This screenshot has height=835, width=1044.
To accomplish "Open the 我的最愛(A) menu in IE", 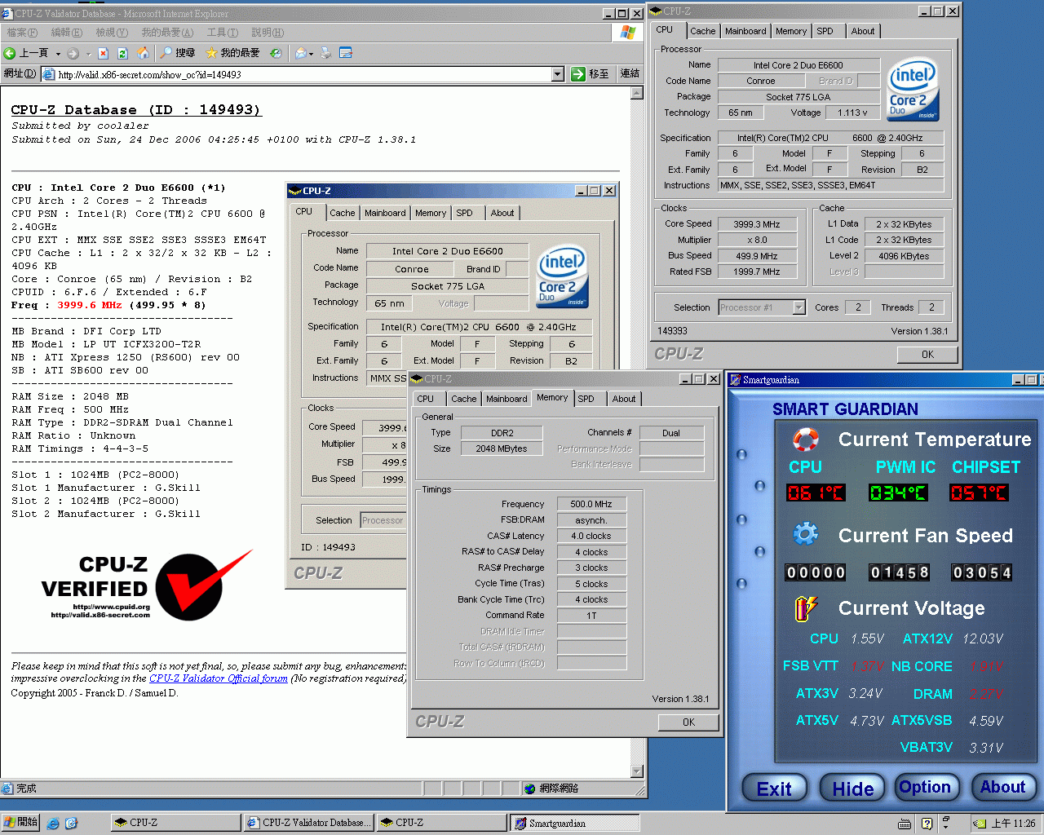I will tap(167, 33).
